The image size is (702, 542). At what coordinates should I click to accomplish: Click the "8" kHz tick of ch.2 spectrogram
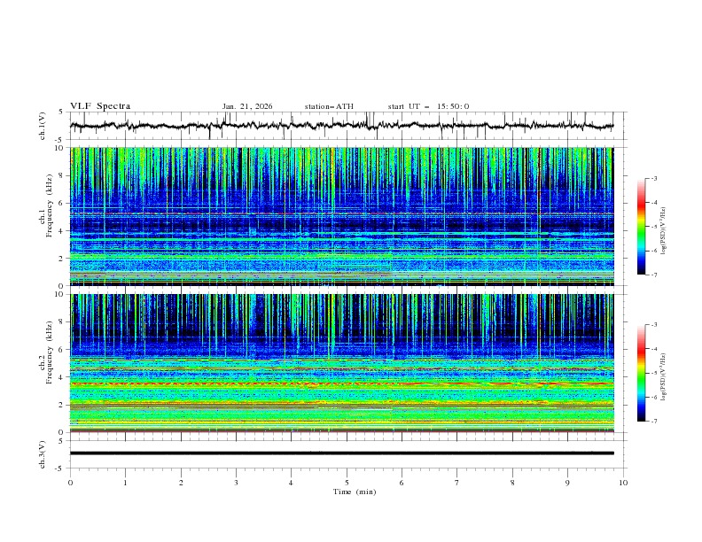(x=61, y=322)
